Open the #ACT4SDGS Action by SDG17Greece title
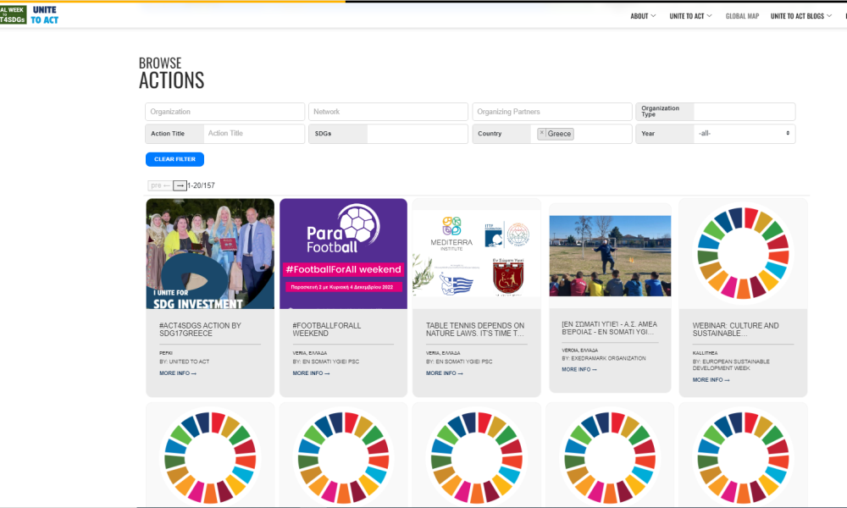The image size is (847, 508). pyautogui.click(x=201, y=329)
